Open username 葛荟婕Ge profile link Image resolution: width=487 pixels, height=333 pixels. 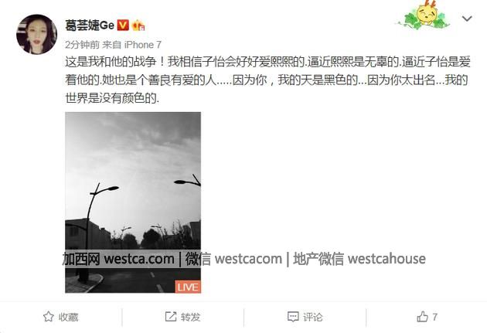click(x=90, y=25)
